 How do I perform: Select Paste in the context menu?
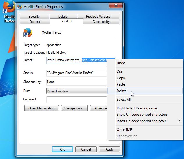point(145,84)
